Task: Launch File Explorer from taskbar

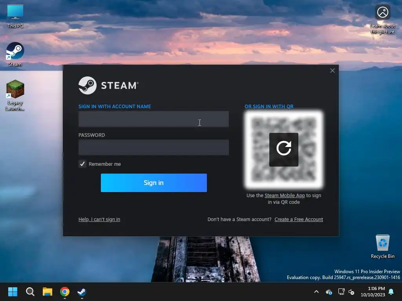Action: (48, 292)
